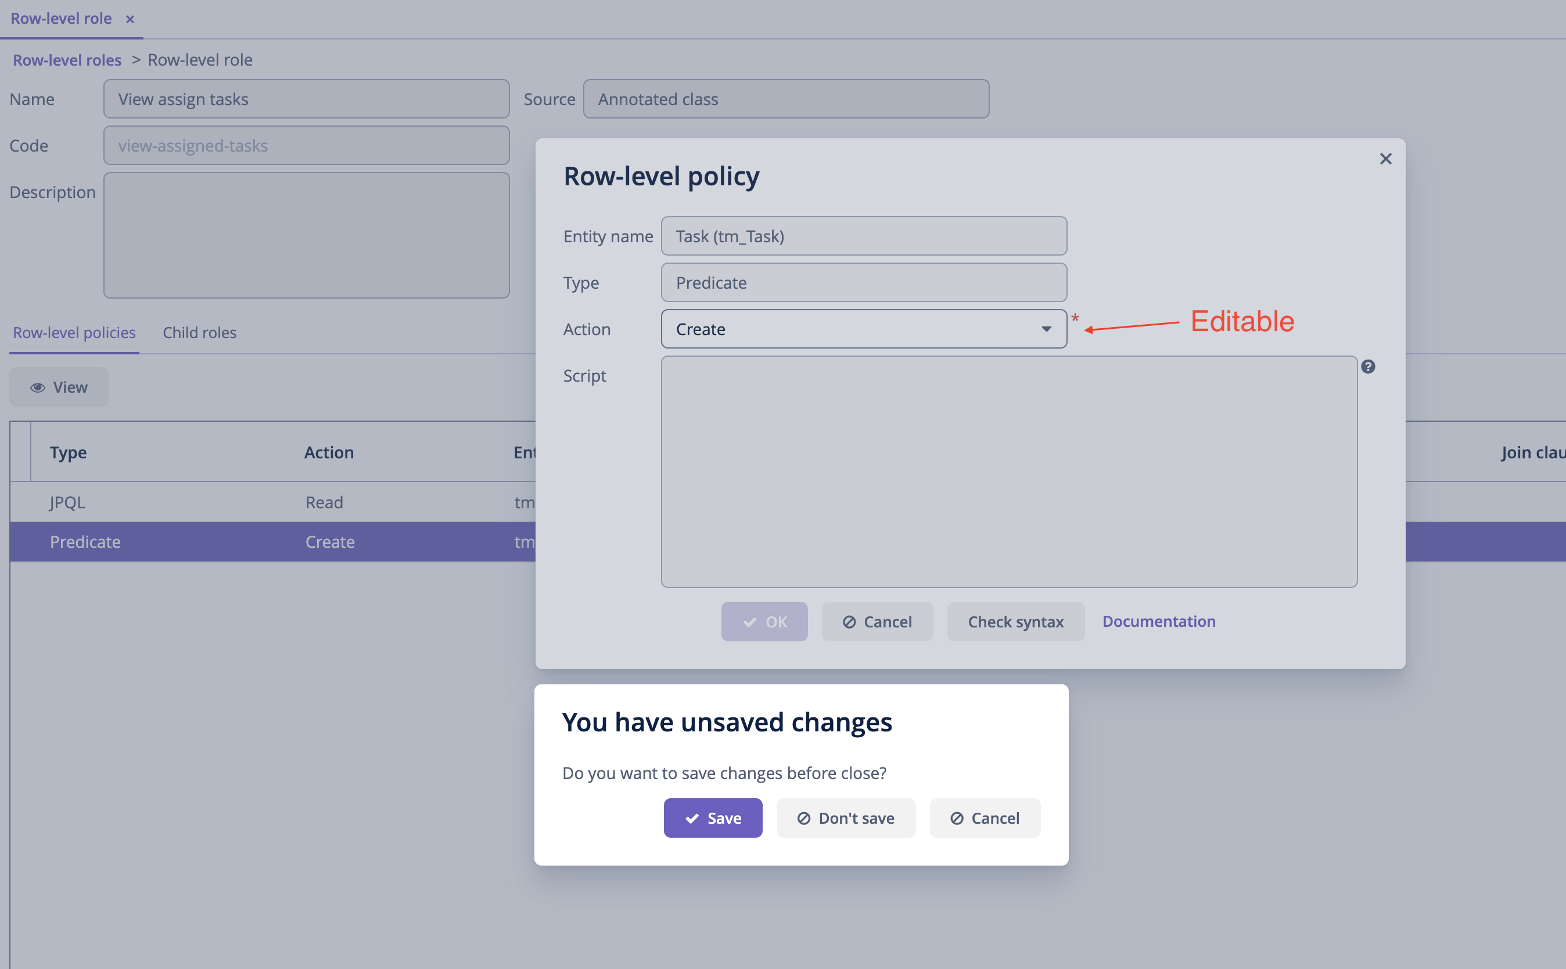Go to Row-level roles breadcrumb link
1566x969 pixels.
[67, 60]
